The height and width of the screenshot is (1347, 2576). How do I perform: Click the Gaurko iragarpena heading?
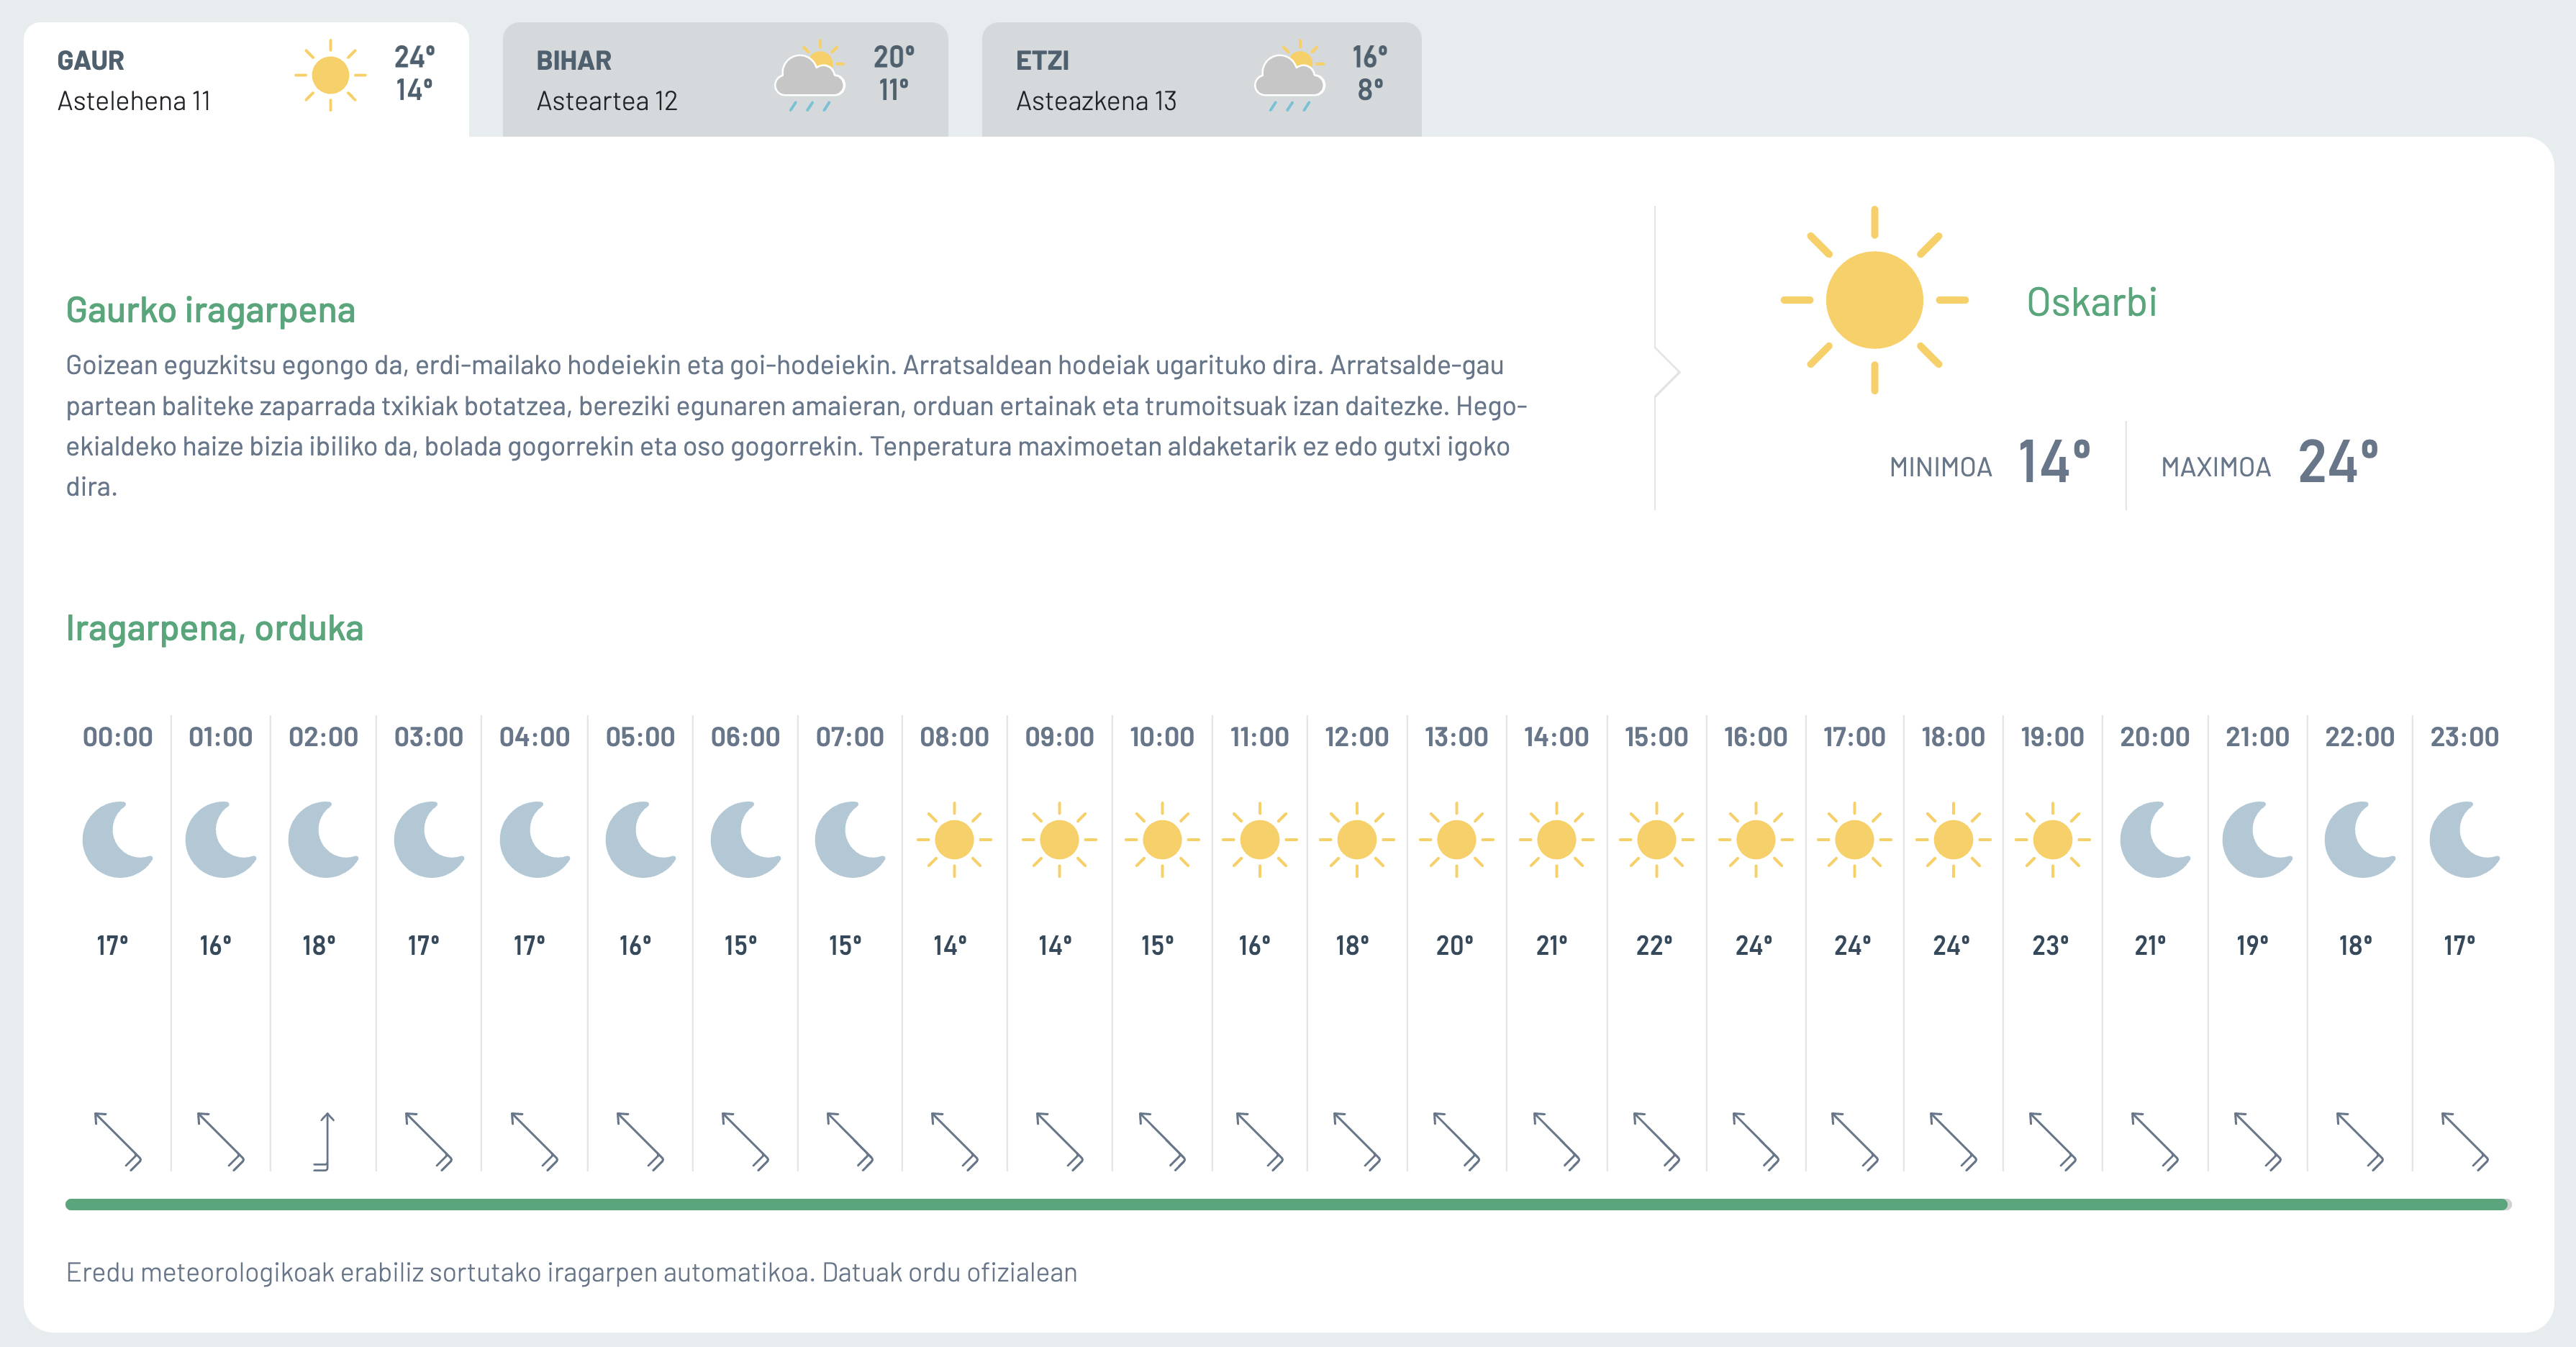[x=210, y=310]
